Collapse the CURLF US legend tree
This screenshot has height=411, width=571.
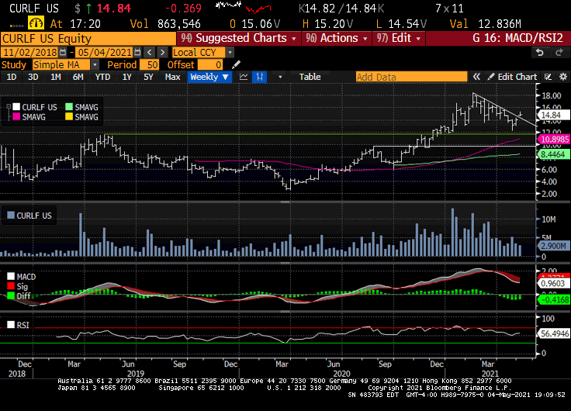coord(9,107)
